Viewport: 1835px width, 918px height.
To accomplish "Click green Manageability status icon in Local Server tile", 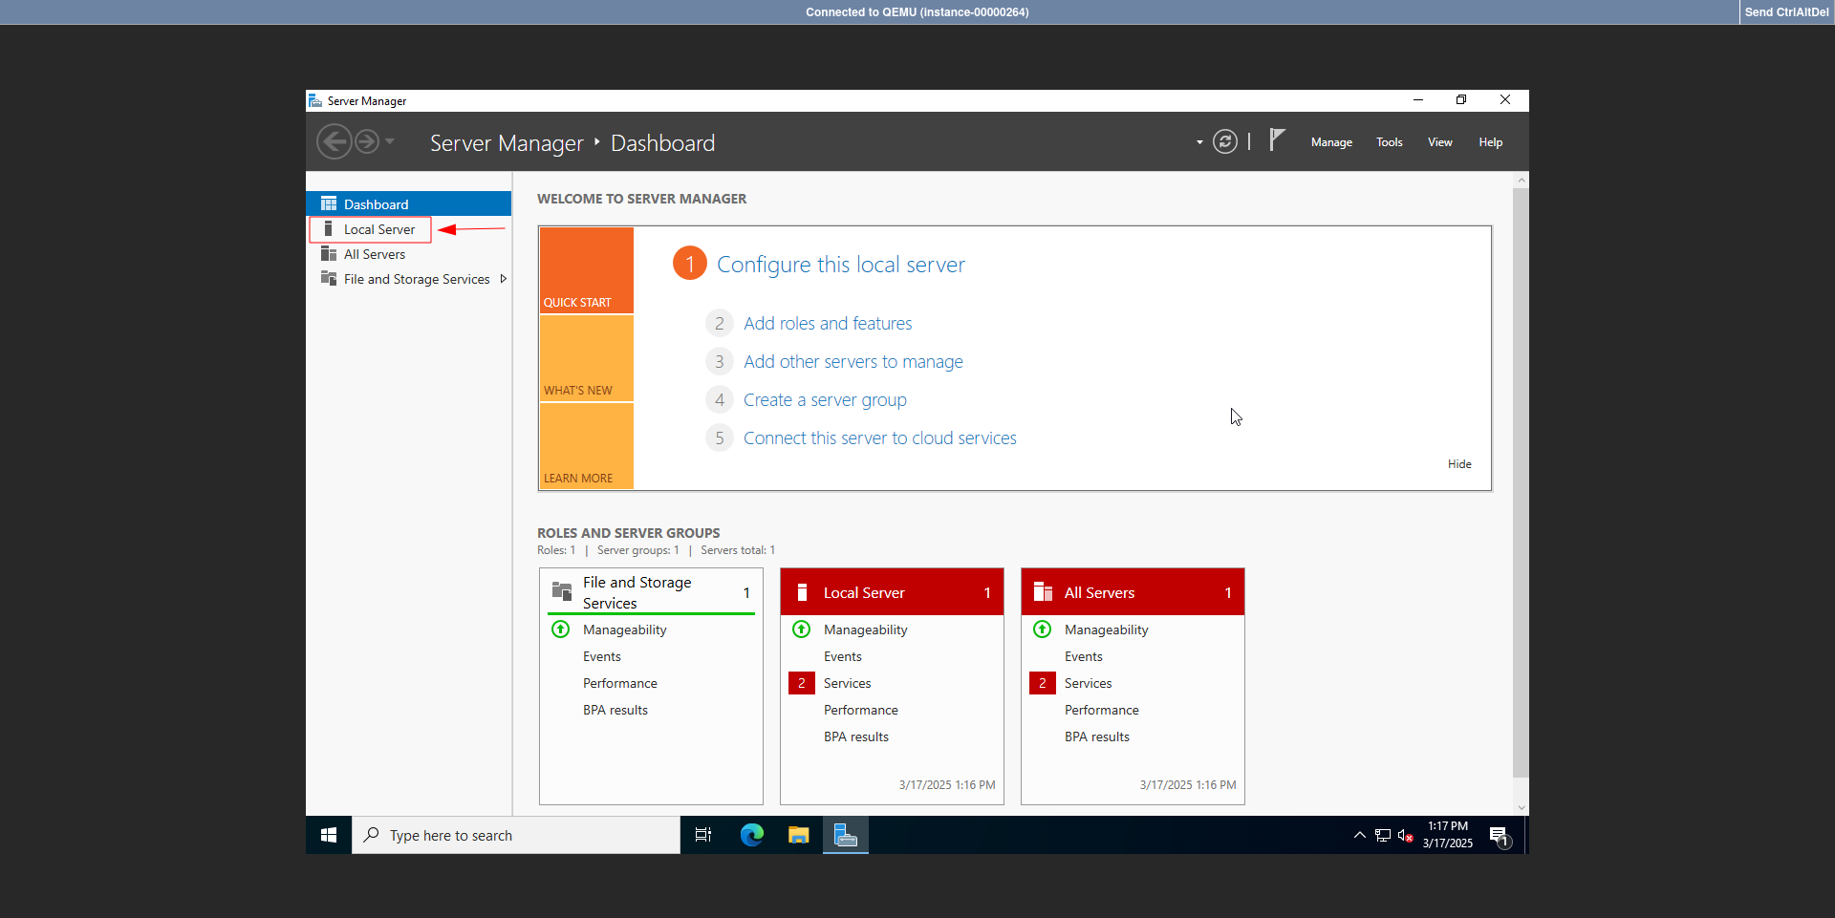I will tap(802, 630).
